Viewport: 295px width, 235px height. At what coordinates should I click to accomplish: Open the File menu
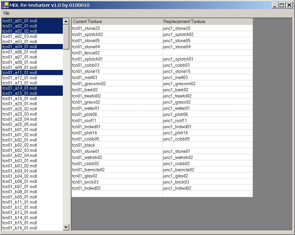click(x=6, y=13)
